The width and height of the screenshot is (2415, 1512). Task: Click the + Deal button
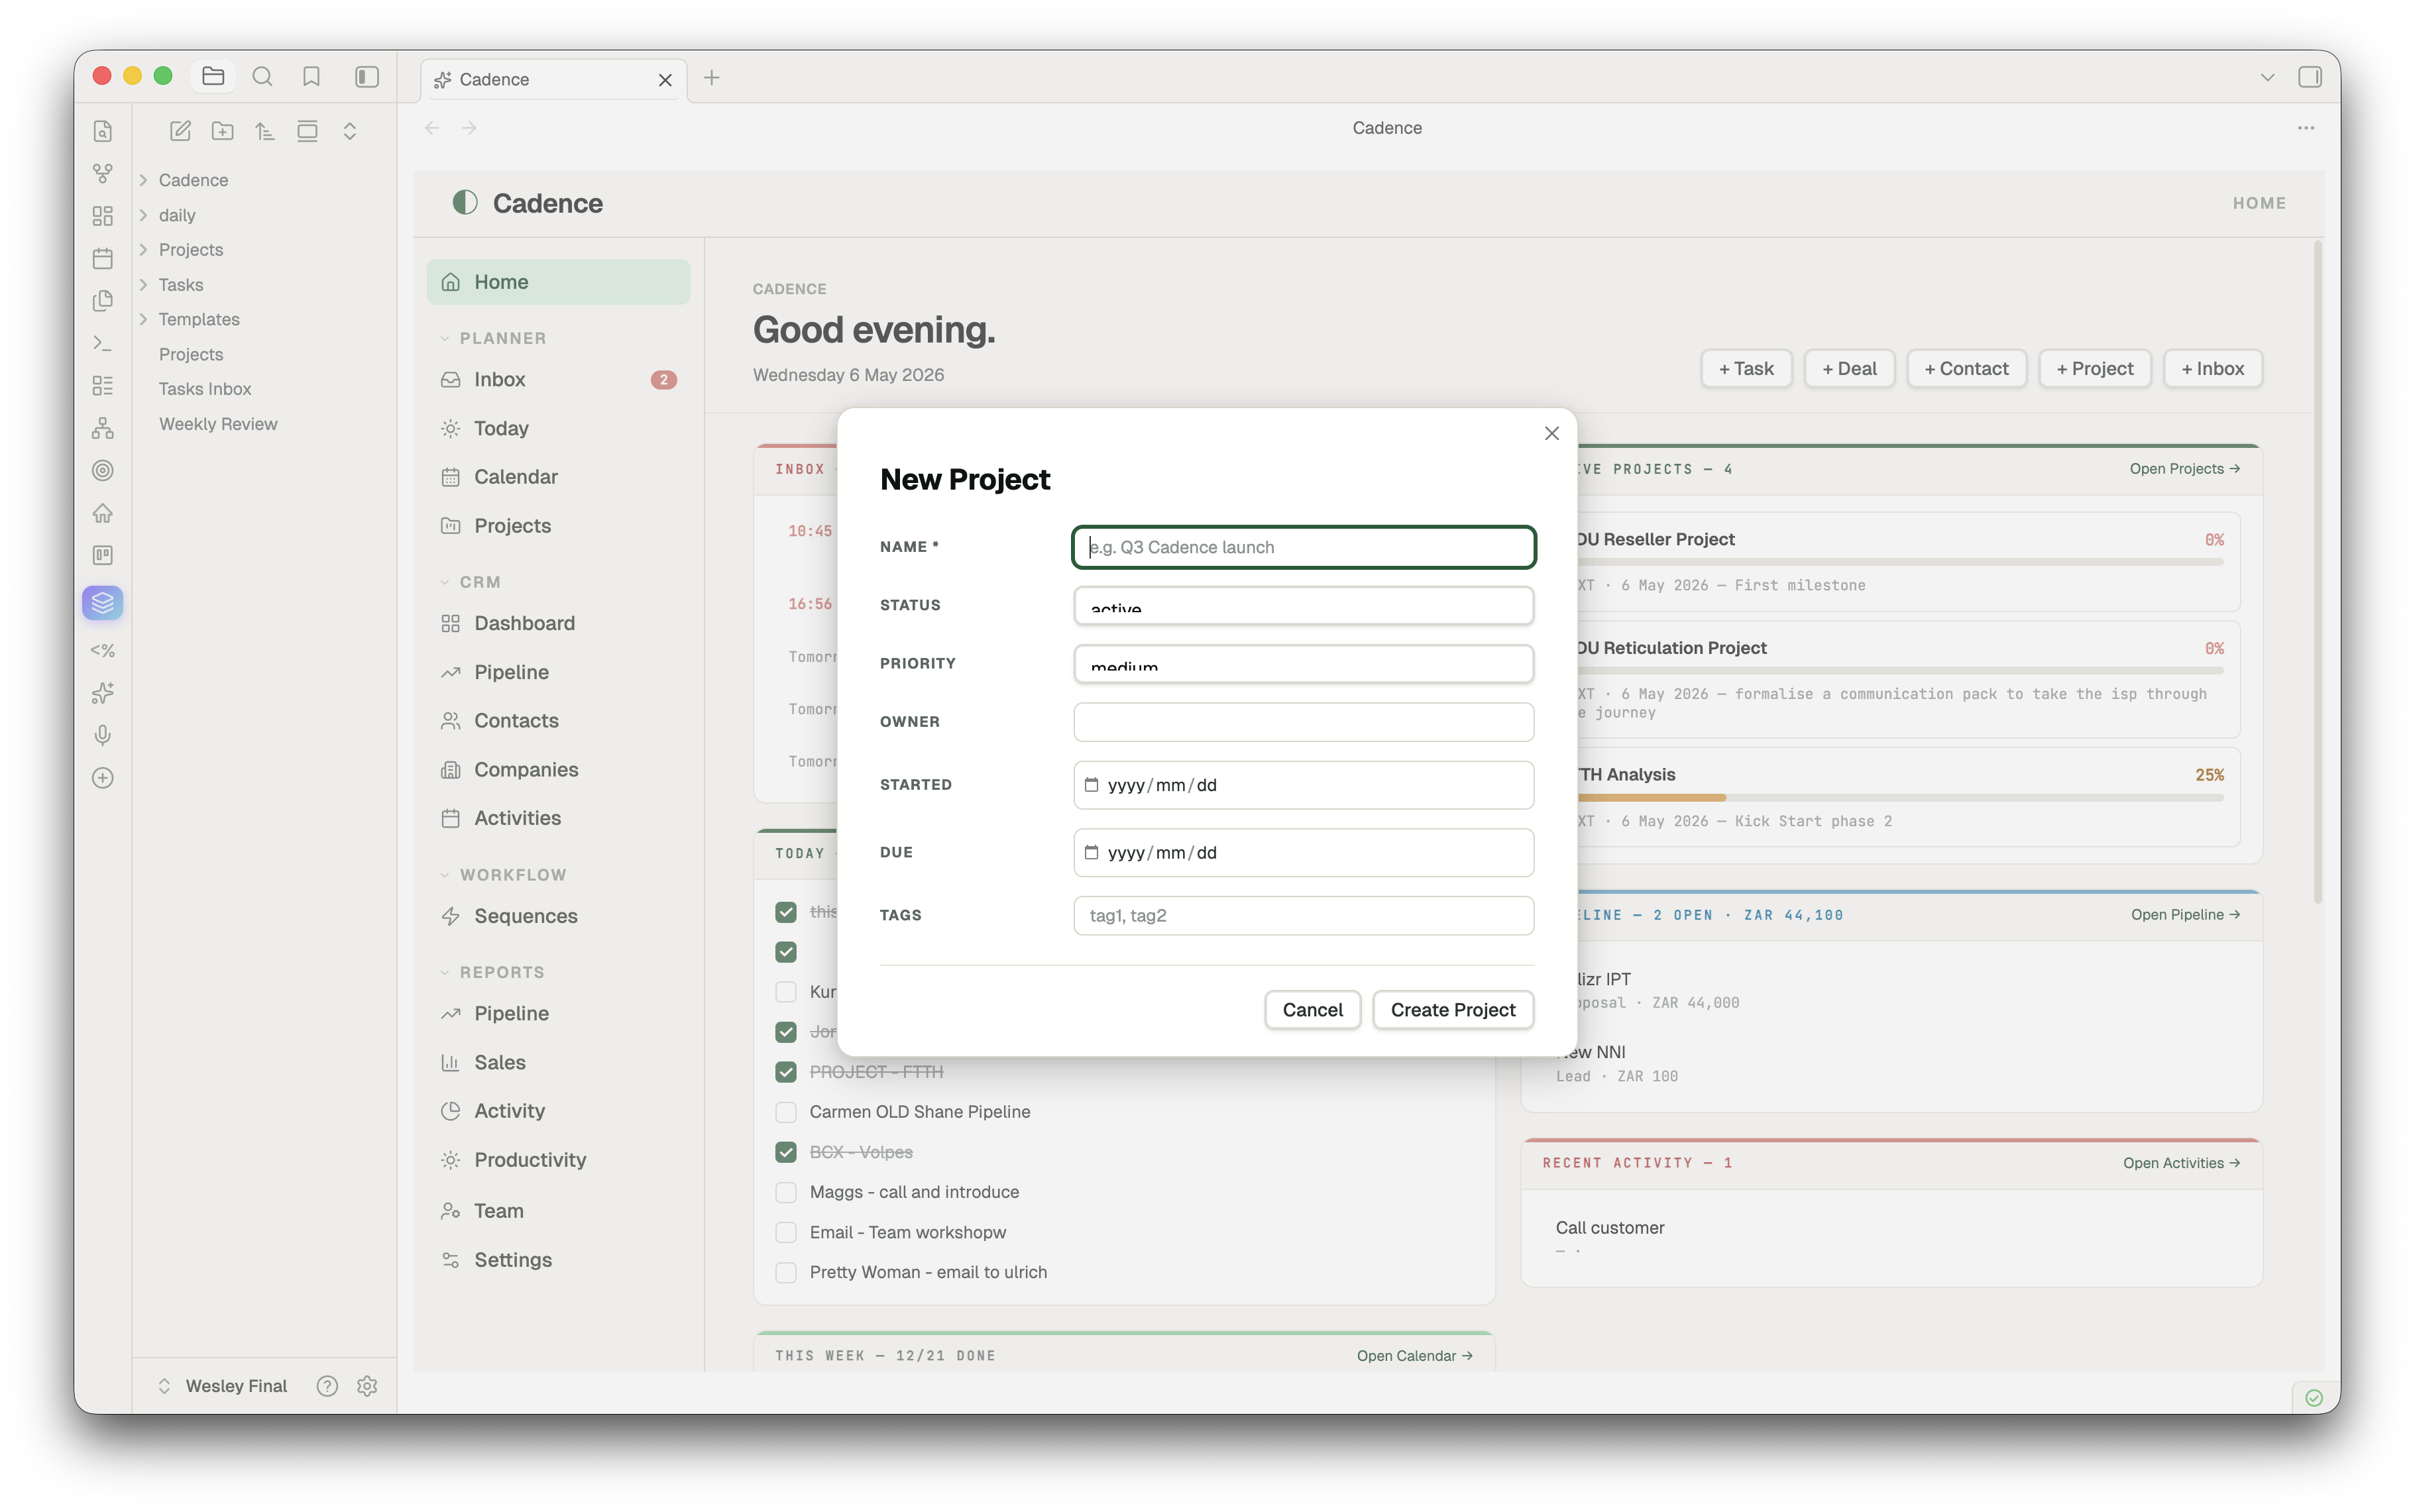click(1849, 369)
